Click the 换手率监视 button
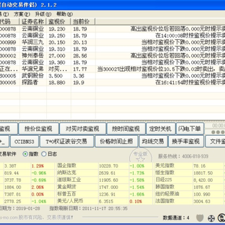This screenshot has height=225, width=225. (186, 142)
